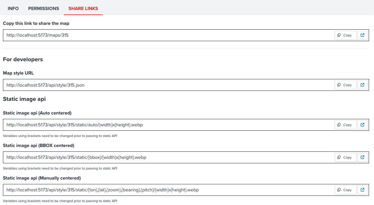Viewport: 374px width, 205px height.
Task: Select the SHARE LINKS tab
Action: click(83, 8)
